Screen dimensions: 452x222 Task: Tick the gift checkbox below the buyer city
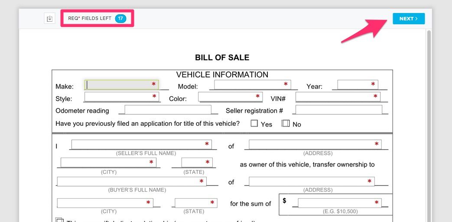tap(60, 220)
